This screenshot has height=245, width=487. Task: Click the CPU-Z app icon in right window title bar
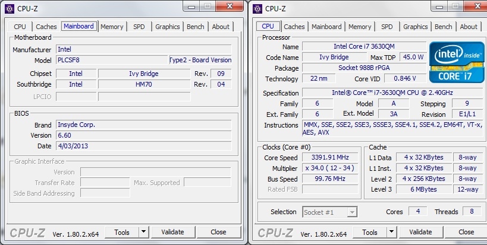coord(257,9)
